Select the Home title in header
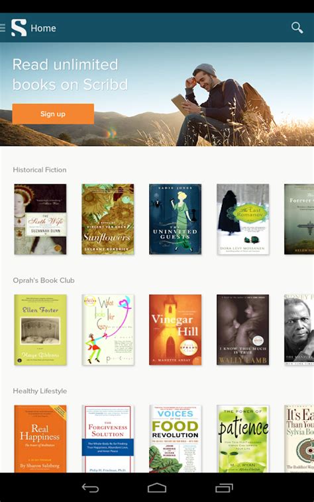 pos(43,28)
